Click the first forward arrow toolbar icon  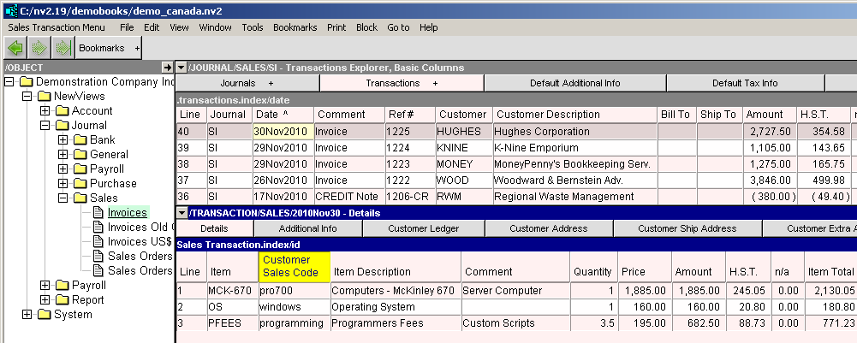[39, 48]
